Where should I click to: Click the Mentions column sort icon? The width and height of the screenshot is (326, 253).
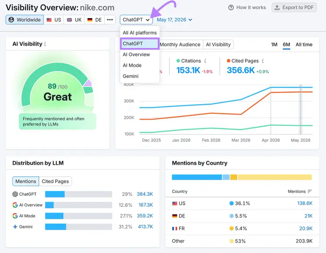click(310, 191)
